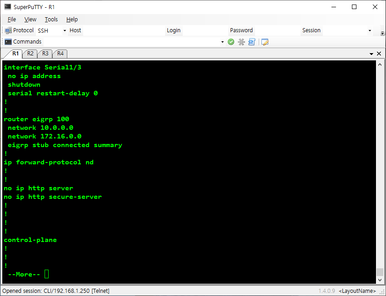Click the gray asterisk mask-command icon
386x296 pixels.
[x=241, y=42]
